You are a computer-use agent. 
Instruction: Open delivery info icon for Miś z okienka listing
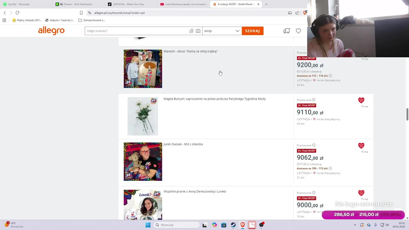(330, 168)
